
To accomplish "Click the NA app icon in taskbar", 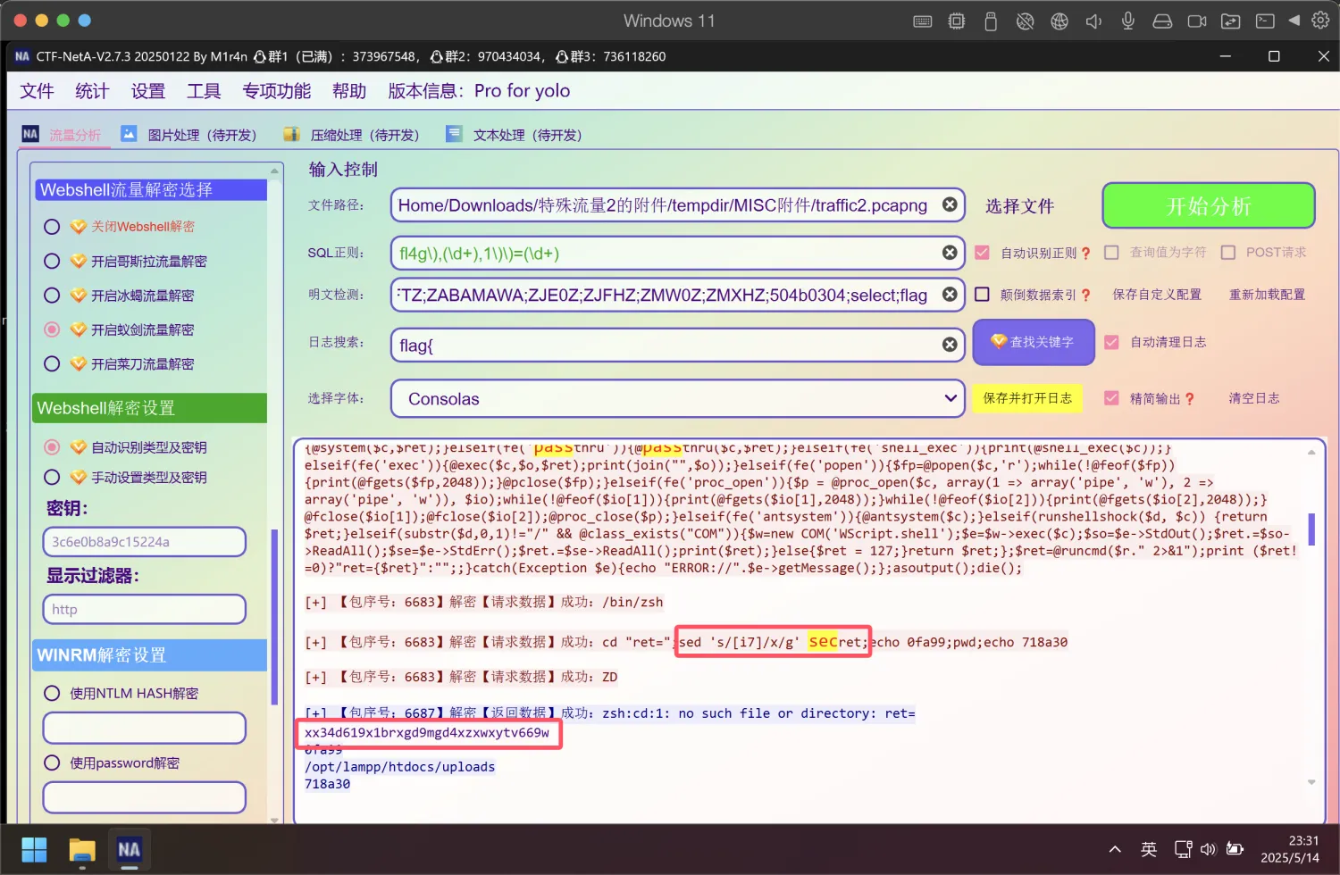I will coord(129,849).
